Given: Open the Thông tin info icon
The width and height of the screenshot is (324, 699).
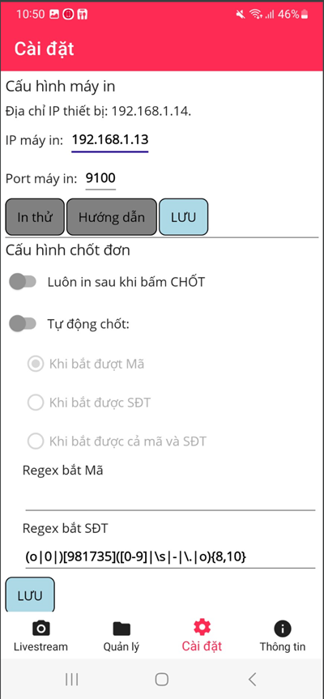Looking at the screenshot, I should pos(283,629).
